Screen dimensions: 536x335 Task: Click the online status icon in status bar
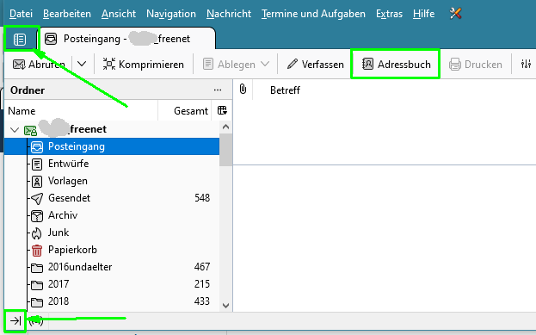coord(36,320)
